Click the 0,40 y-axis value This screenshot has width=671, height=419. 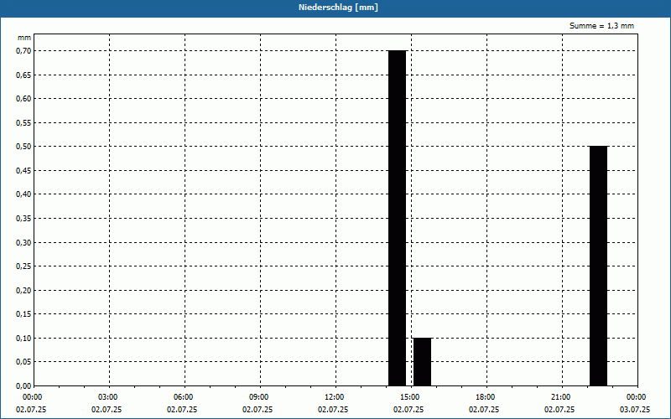pos(23,194)
